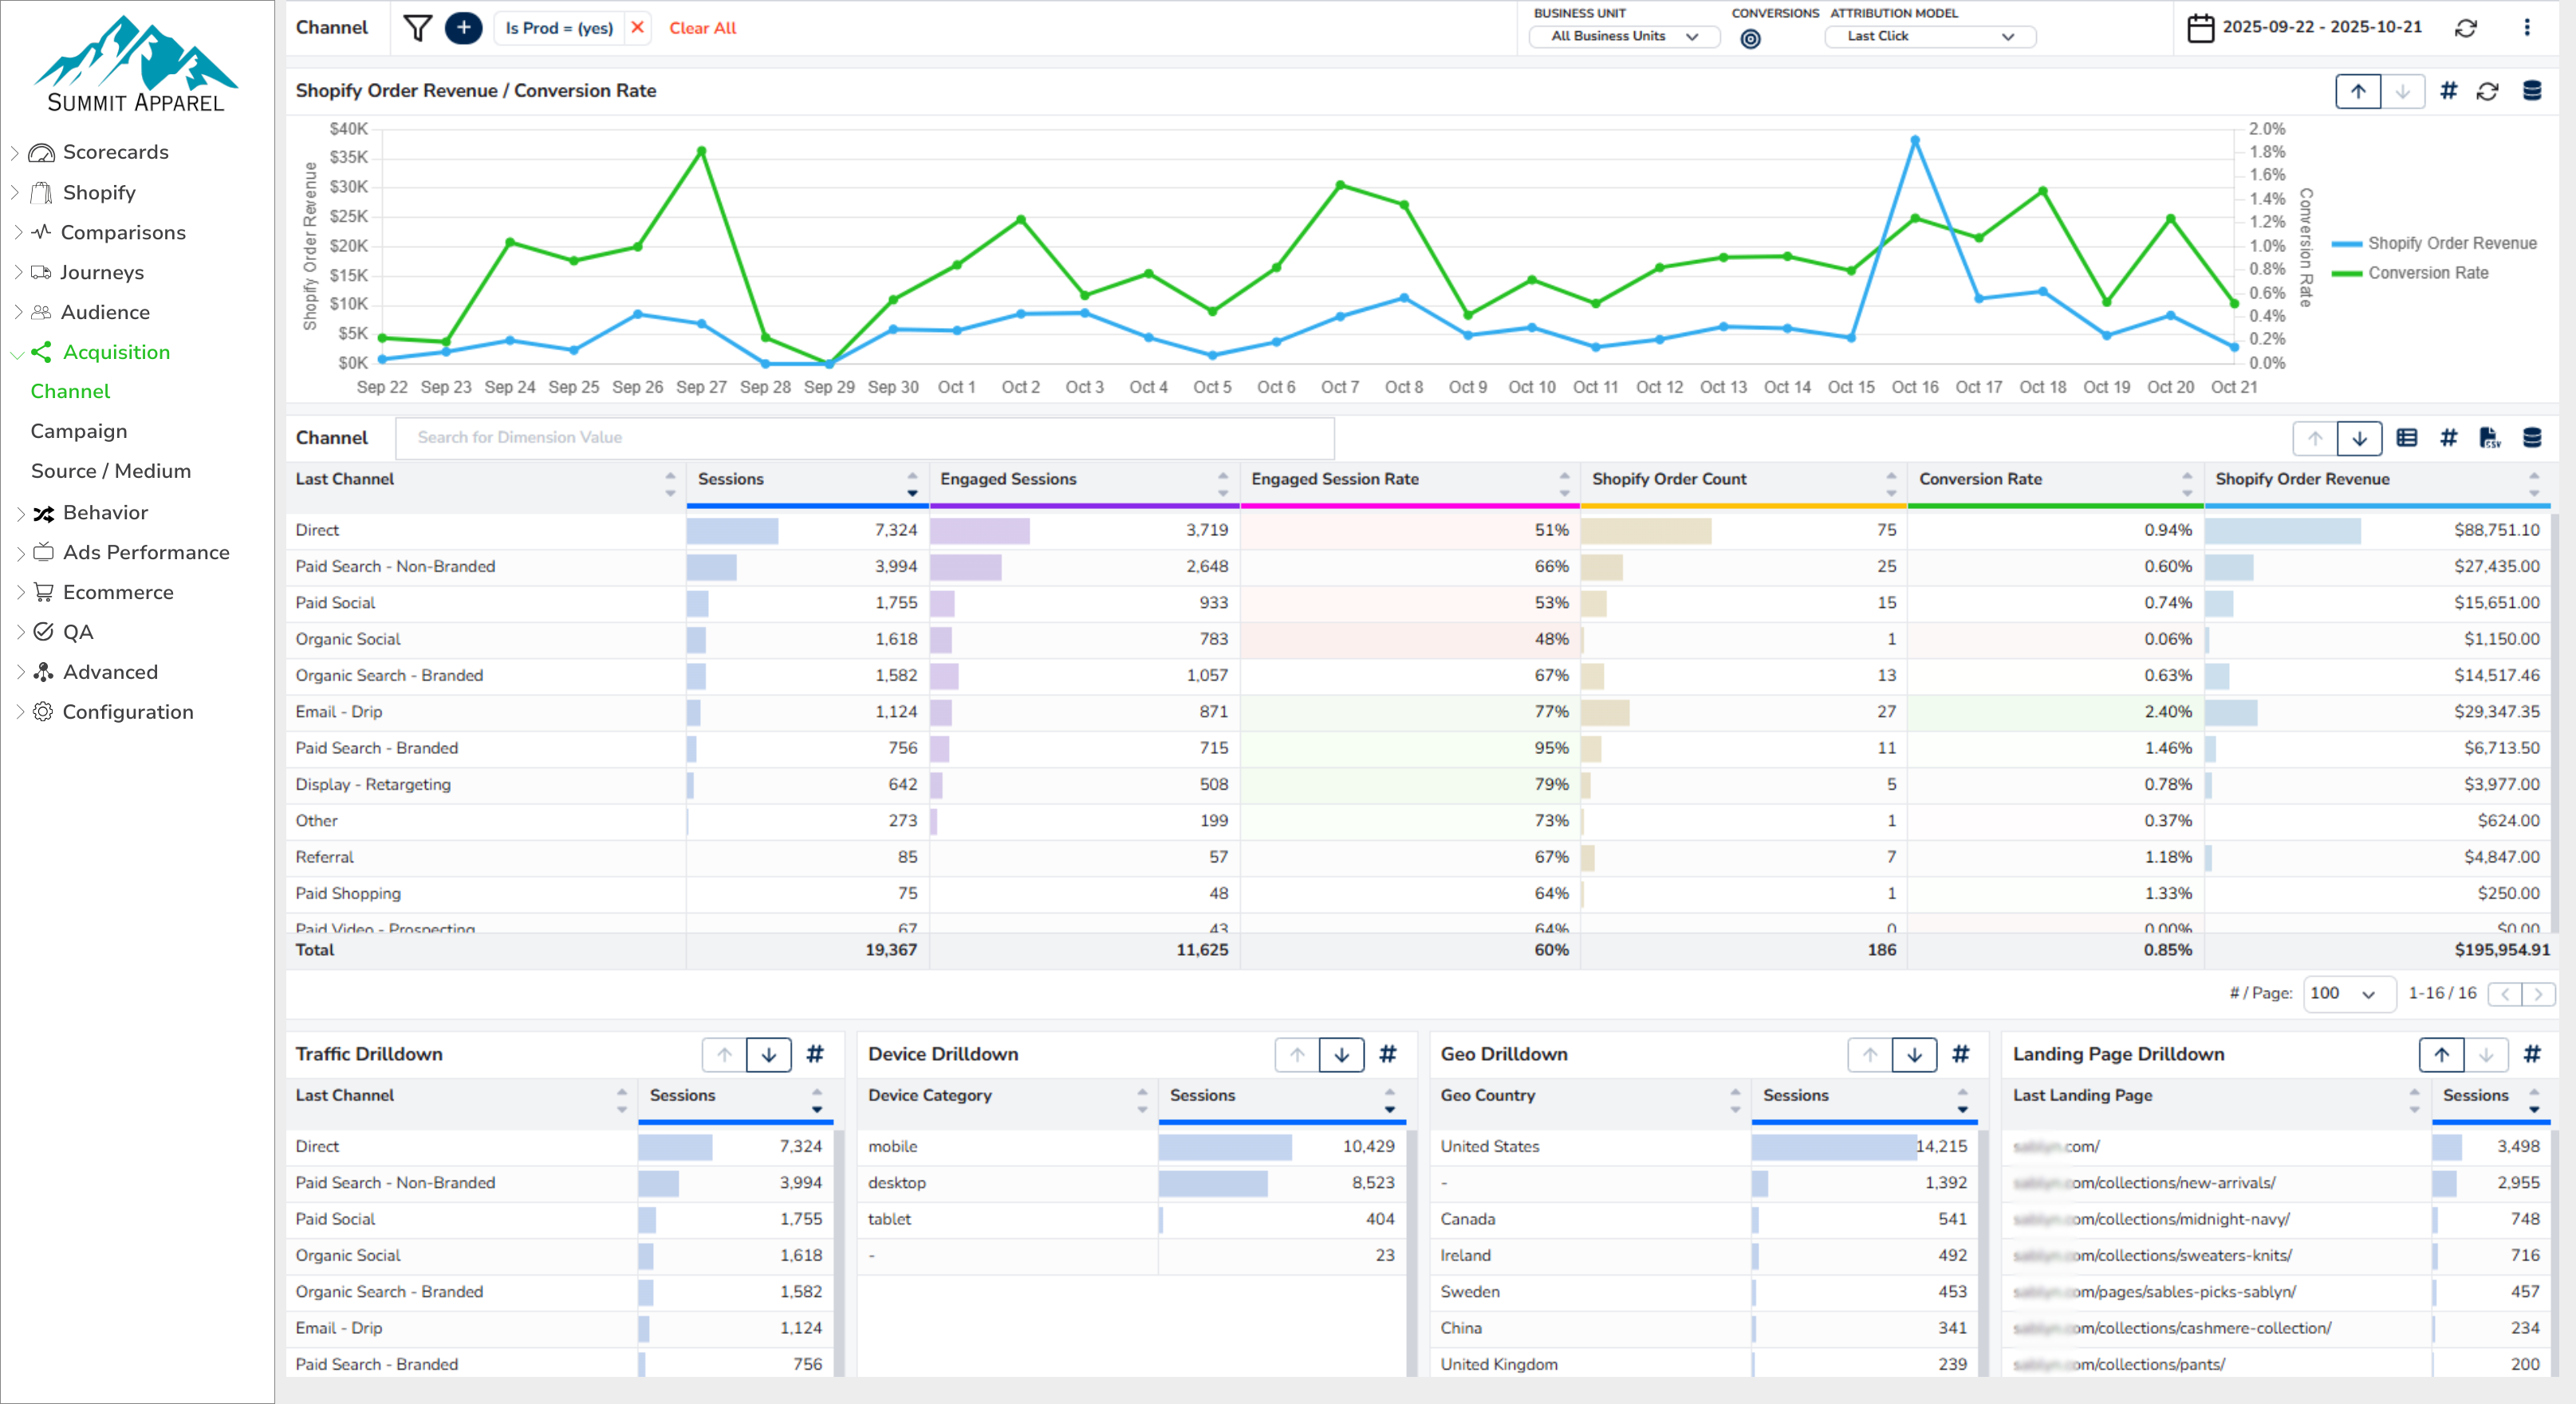Open Source / Medium in the Acquisition menu
Image resolution: width=2576 pixels, height=1404 pixels.
[x=111, y=471]
